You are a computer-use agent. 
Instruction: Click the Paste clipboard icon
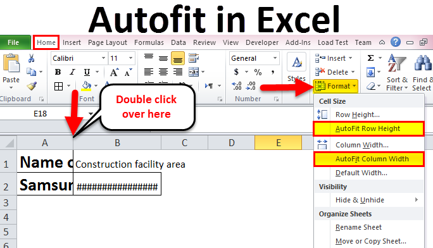[x=11, y=63]
